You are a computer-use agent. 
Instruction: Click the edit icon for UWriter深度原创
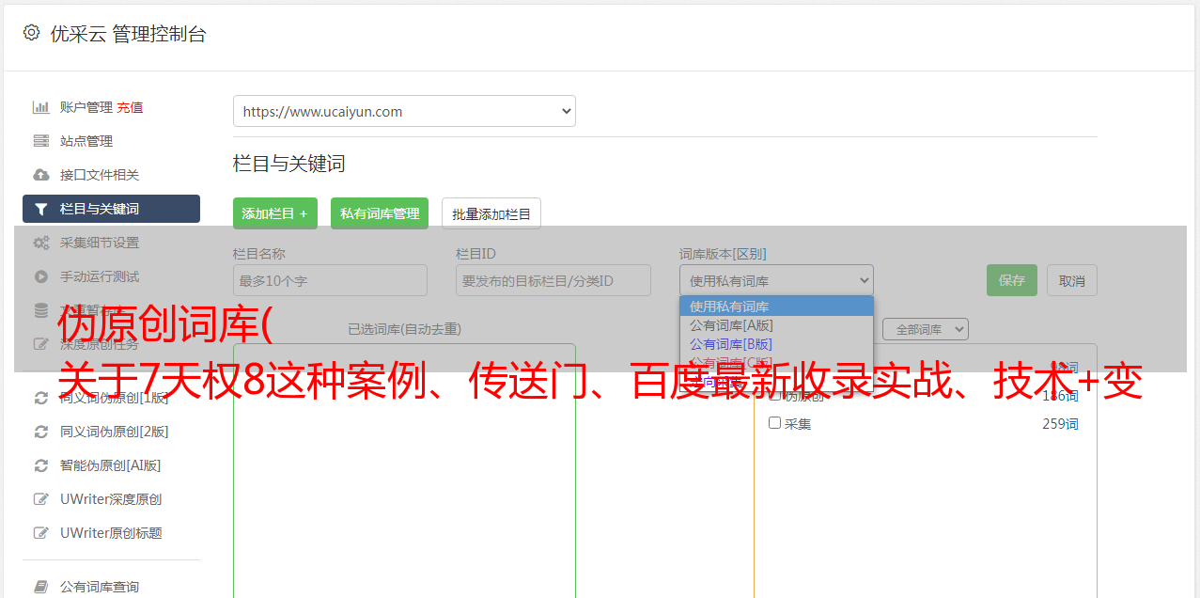click(x=41, y=499)
